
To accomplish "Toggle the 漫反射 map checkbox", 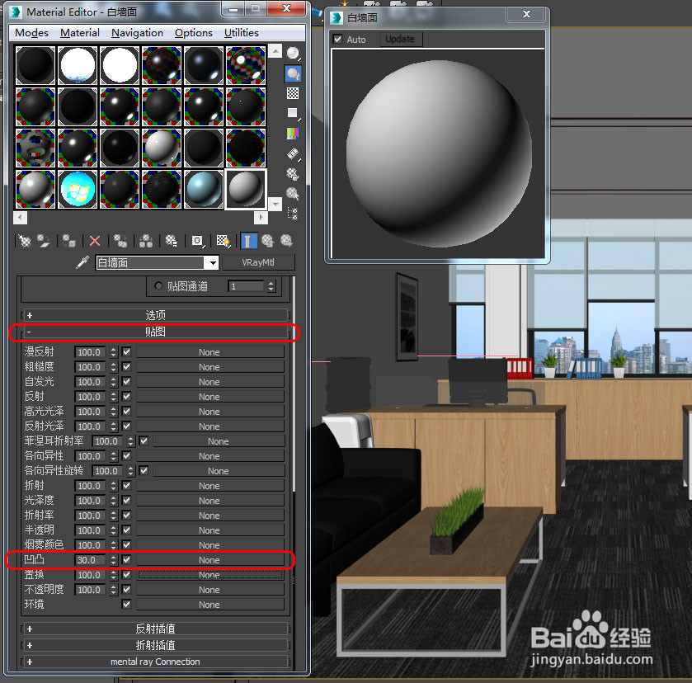I will click(127, 352).
